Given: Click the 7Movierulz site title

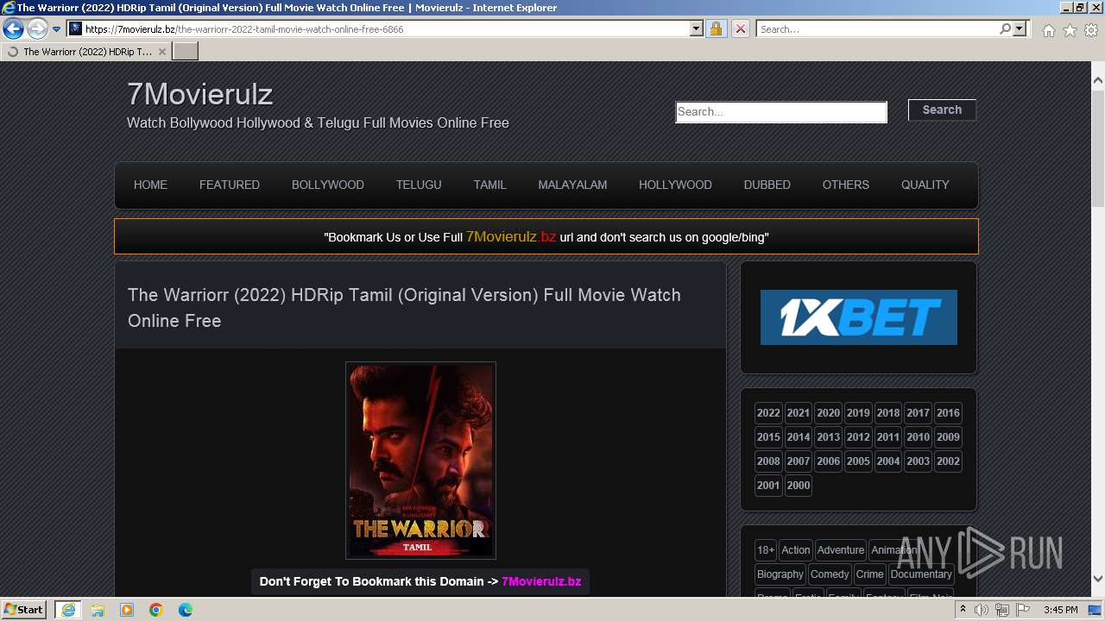Looking at the screenshot, I should pyautogui.click(x=199, y=93).
